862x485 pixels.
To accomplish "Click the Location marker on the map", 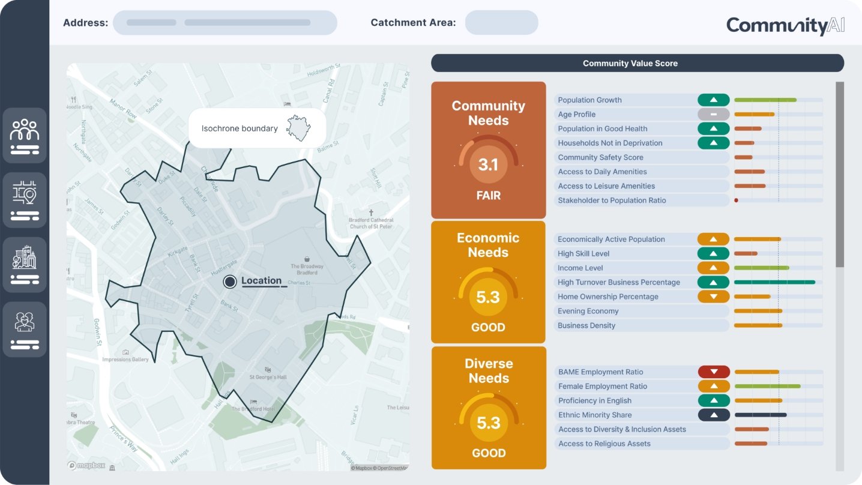I will (230, 281).
